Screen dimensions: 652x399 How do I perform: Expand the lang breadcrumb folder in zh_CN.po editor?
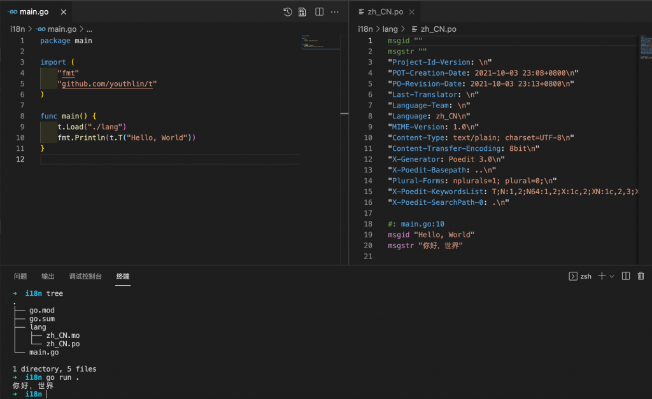click(390, 29)
